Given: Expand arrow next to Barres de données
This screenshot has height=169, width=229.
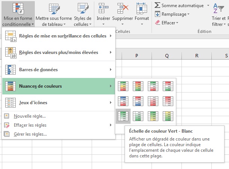Looking at the screenshot, I should pyautogui.click(x=111, y=70).
